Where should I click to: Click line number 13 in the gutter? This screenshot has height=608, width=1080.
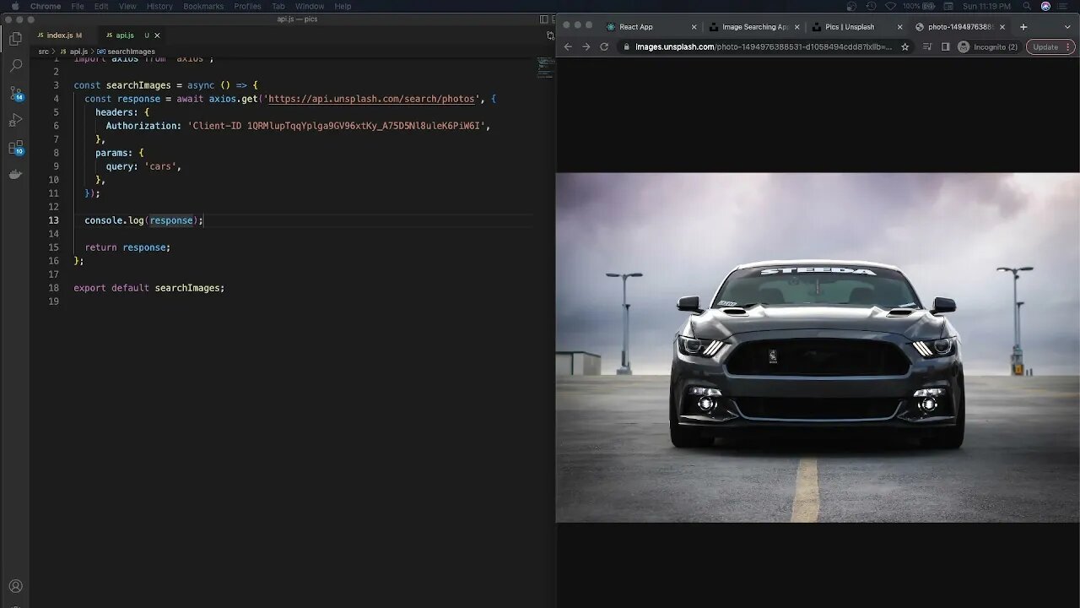click(x=54, y=220)
